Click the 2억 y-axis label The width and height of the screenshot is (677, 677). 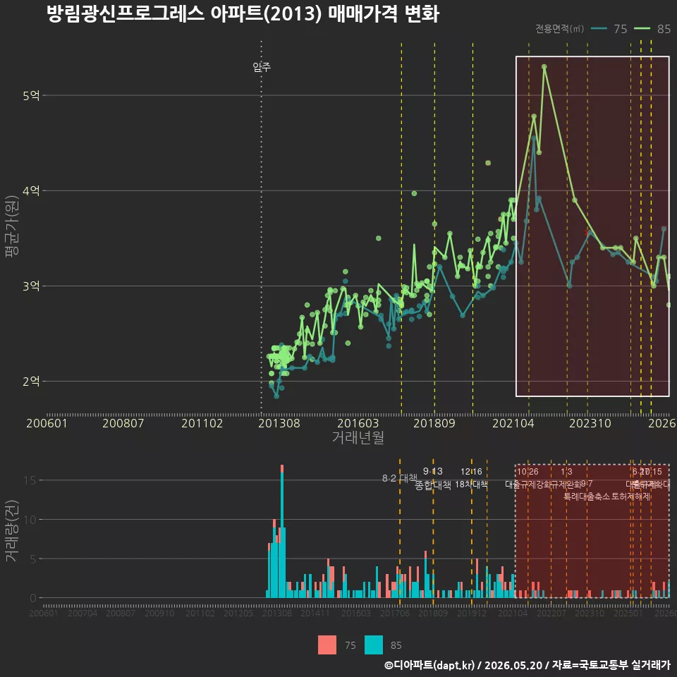[32, 382]
